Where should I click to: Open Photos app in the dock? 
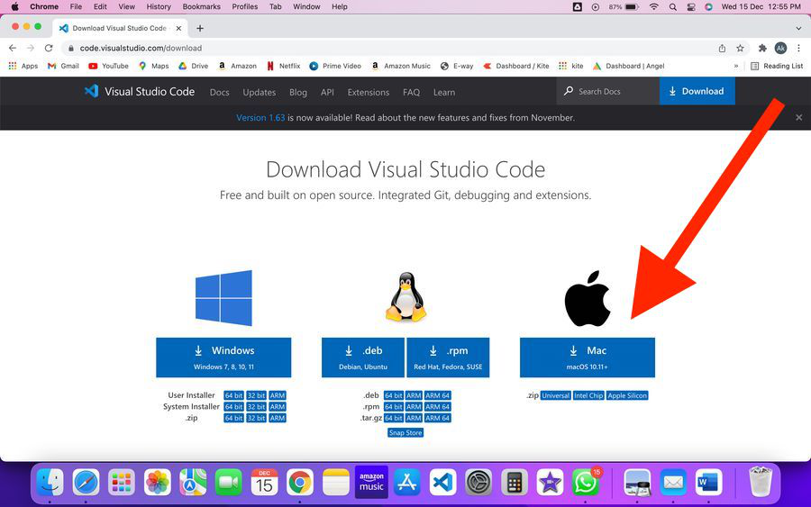click(x=157, y=483)
